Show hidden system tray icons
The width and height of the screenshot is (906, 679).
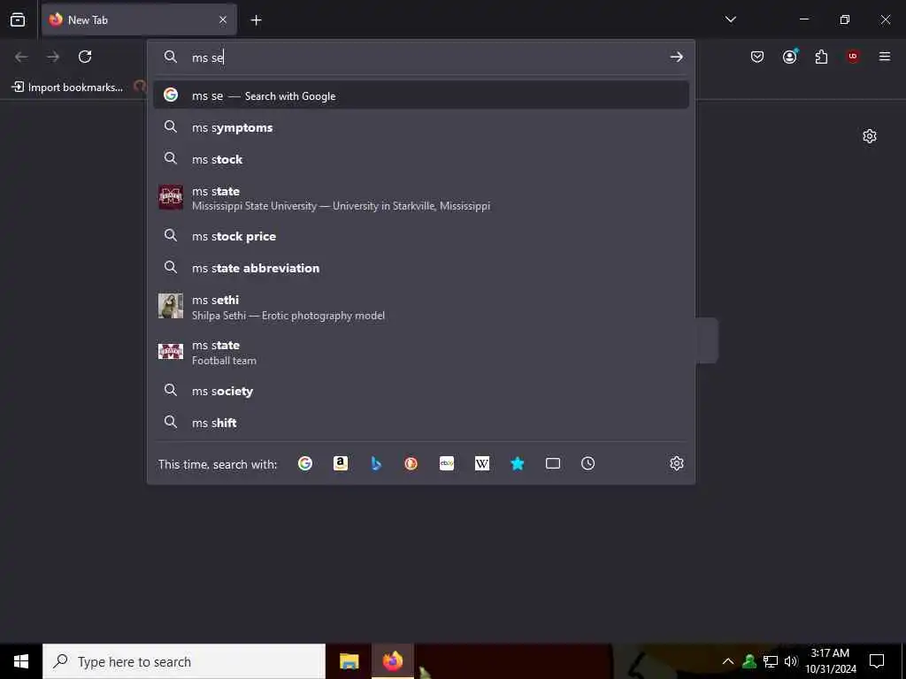[x=728, y=661]
